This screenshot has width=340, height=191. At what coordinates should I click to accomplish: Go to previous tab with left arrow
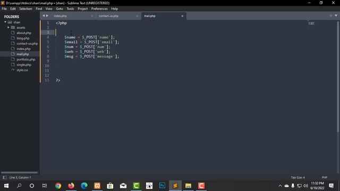point(44,15)
